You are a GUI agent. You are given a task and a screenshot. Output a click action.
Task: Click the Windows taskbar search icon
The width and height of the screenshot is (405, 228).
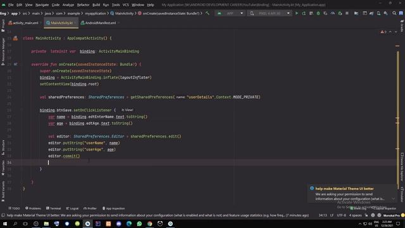[15, 224]
